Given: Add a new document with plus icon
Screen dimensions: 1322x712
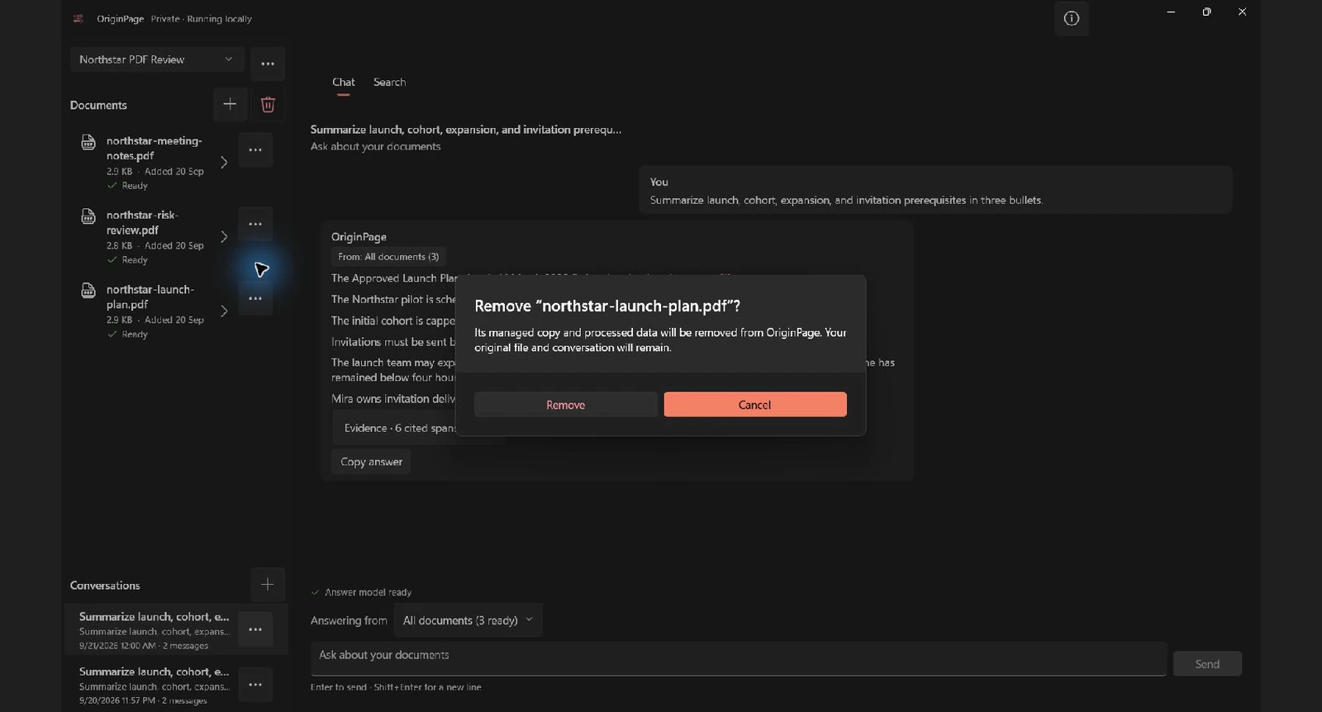Looking at the screenshot, I should (230, 104).
